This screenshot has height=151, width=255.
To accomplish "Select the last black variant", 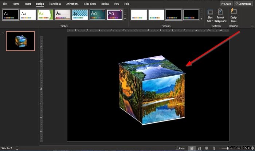I will (191, 15).
